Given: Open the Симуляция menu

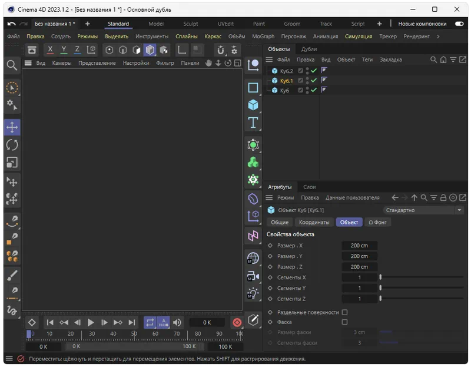Looking at the screenshot, I should pos(359,37).
